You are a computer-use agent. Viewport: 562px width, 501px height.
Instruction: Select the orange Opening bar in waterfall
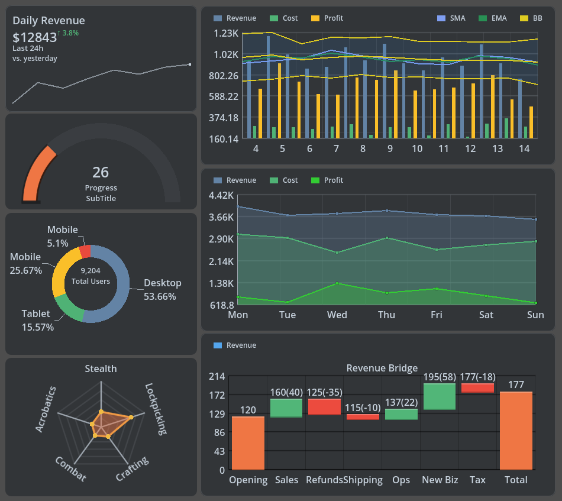click(x=248, y=444)
